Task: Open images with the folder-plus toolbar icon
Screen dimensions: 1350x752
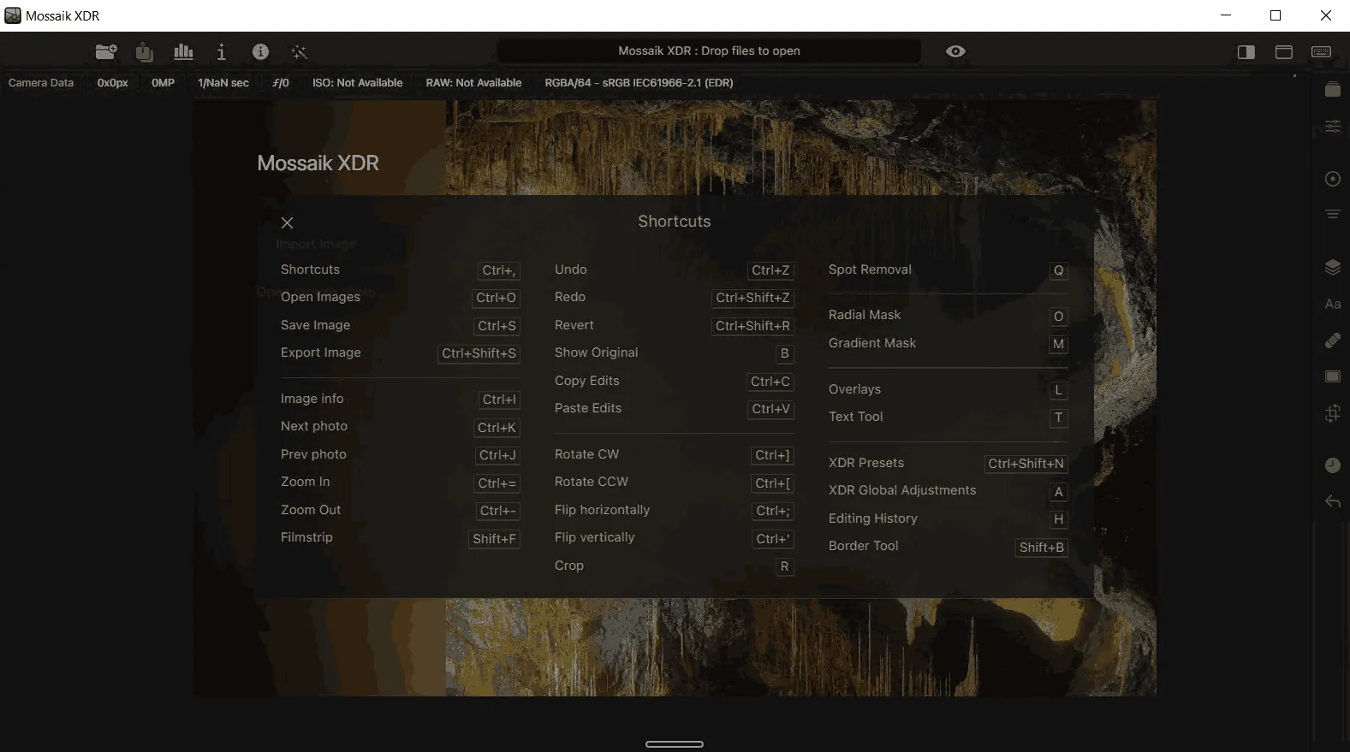Action: [106, 52]
